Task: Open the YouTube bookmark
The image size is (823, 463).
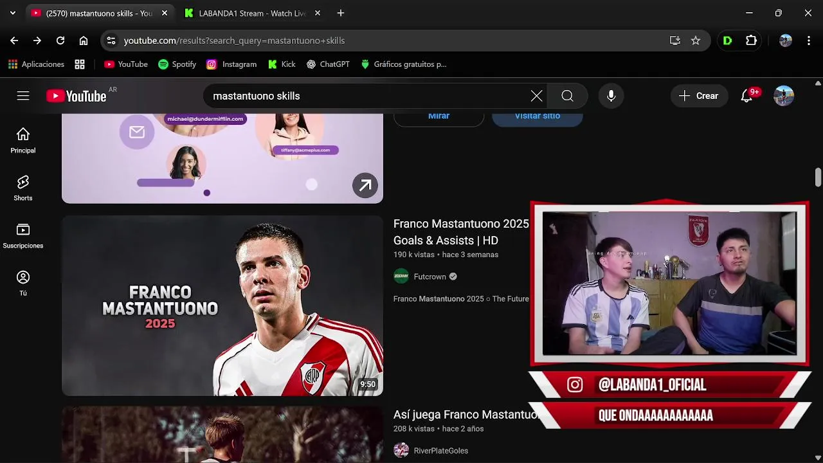Action: point(126,64)
